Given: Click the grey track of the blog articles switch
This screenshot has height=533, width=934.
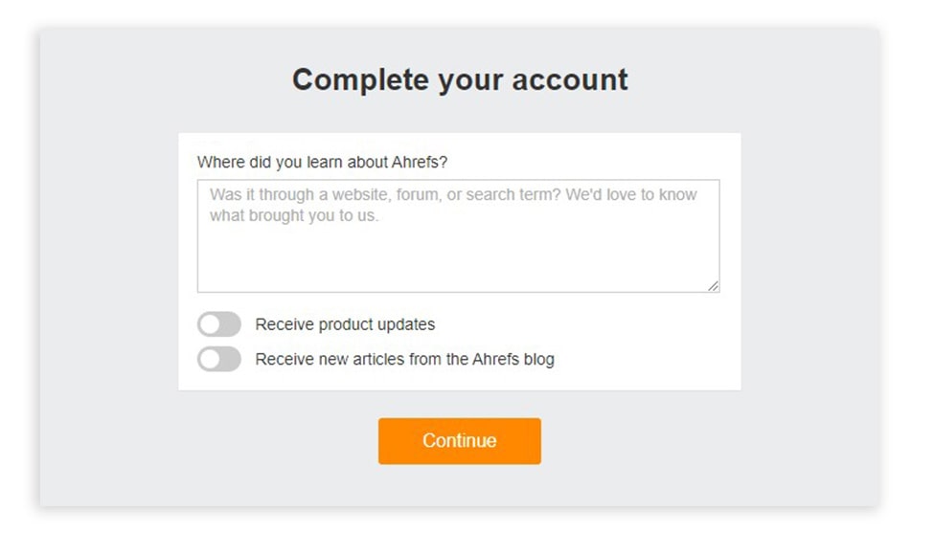Looking at the screenshot, I should click(231, 360).
